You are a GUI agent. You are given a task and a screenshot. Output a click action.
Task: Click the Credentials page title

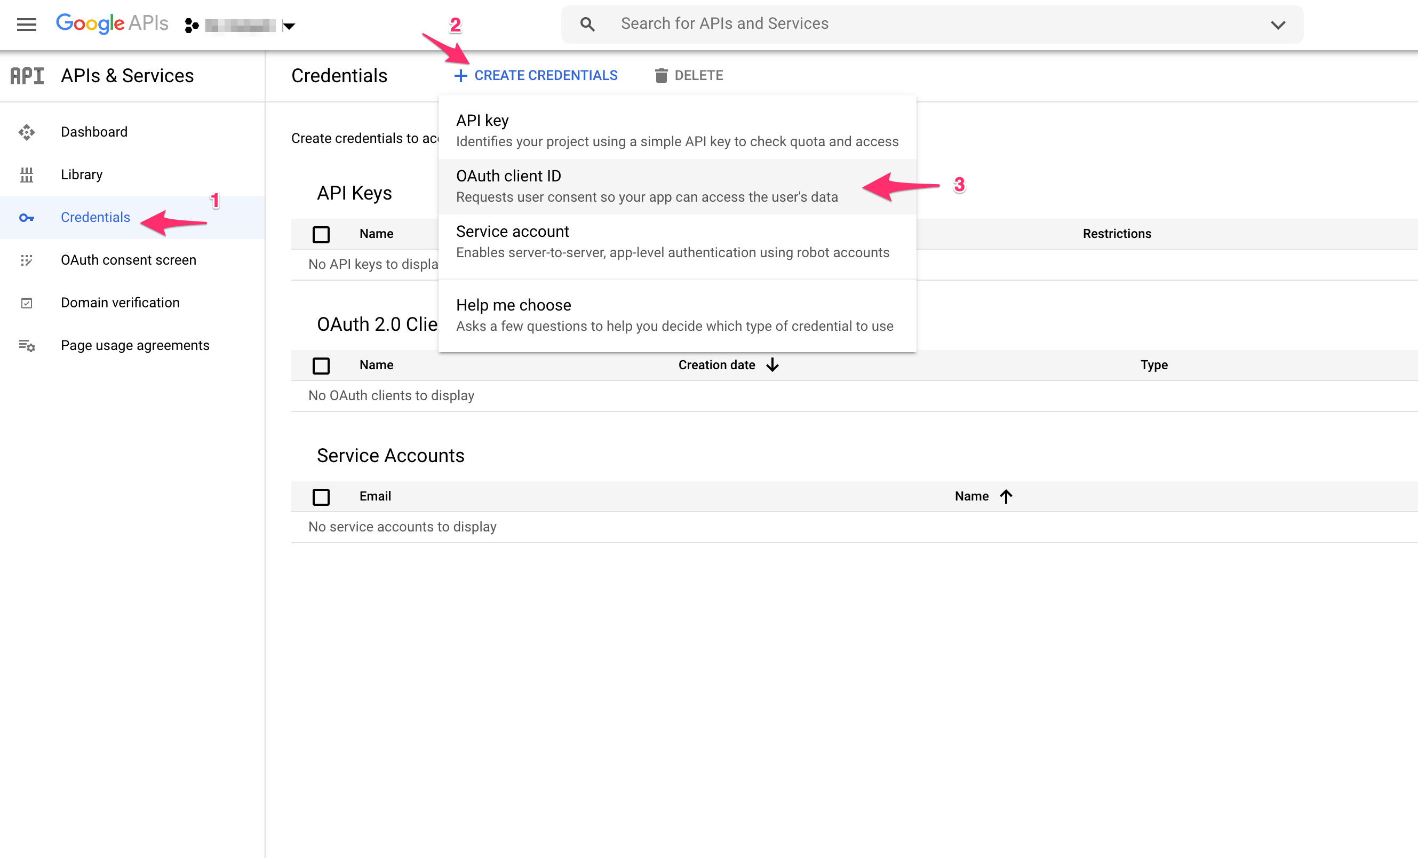(x=339, y=75)
